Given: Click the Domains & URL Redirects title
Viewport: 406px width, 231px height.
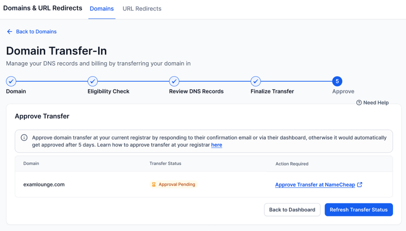Looking at the screenshot, I should 43,8.
